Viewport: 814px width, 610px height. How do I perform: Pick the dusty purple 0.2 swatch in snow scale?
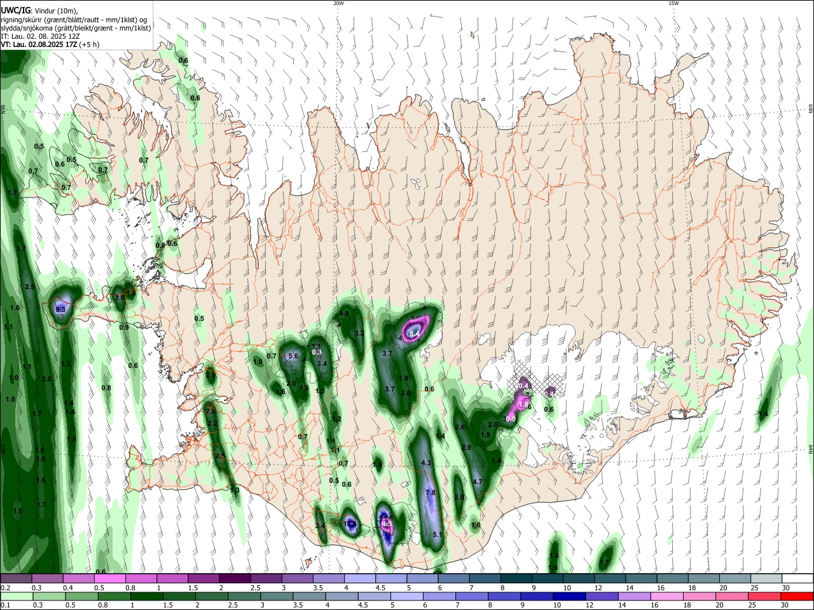point(15,579)
